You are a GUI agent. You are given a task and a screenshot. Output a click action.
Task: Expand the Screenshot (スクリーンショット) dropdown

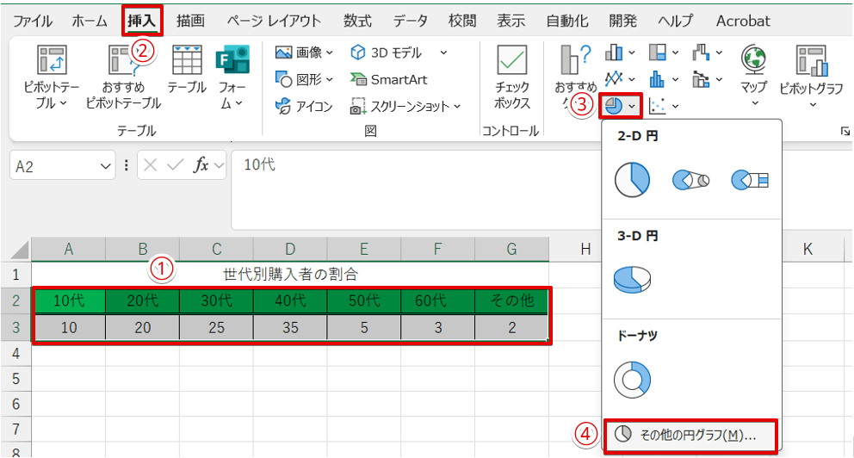405,107
